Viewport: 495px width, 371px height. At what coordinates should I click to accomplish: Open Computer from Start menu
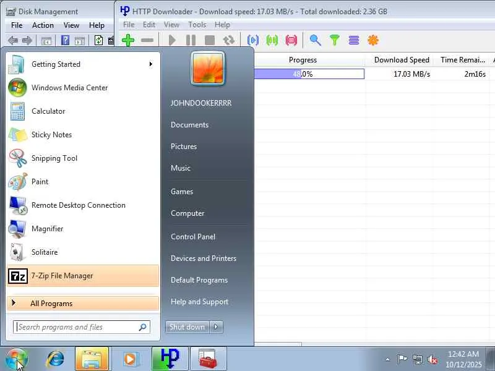pos(187,213)
